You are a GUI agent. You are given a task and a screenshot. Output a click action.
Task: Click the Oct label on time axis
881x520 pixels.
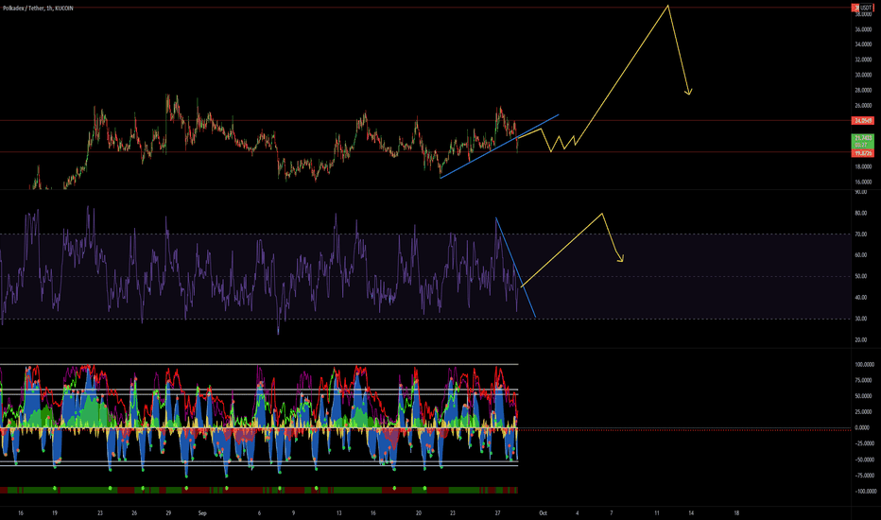point(543,512)
